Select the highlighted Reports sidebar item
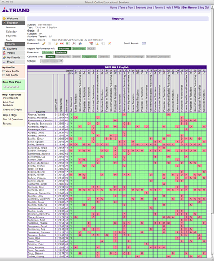 [14, 44]
